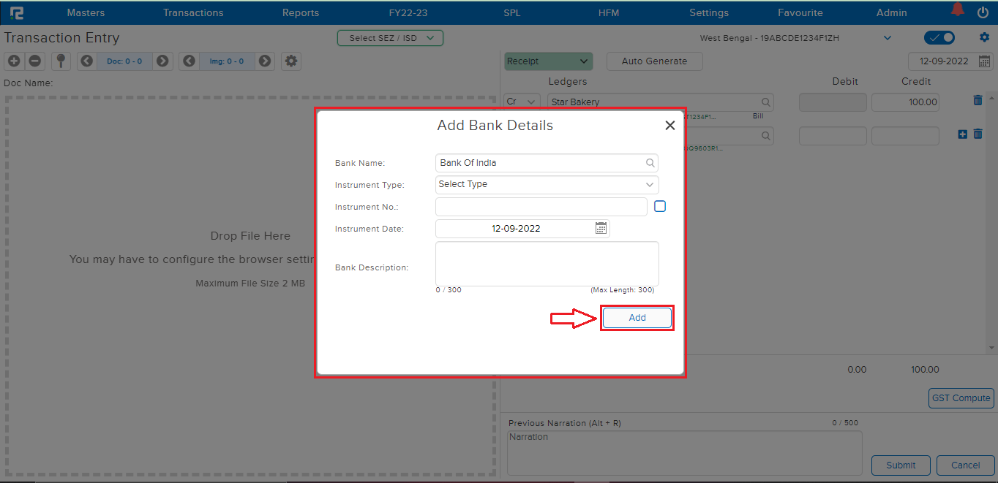Click the add document plus icon
The width and height of the screenshot is (998, 483).
point(13,61)
